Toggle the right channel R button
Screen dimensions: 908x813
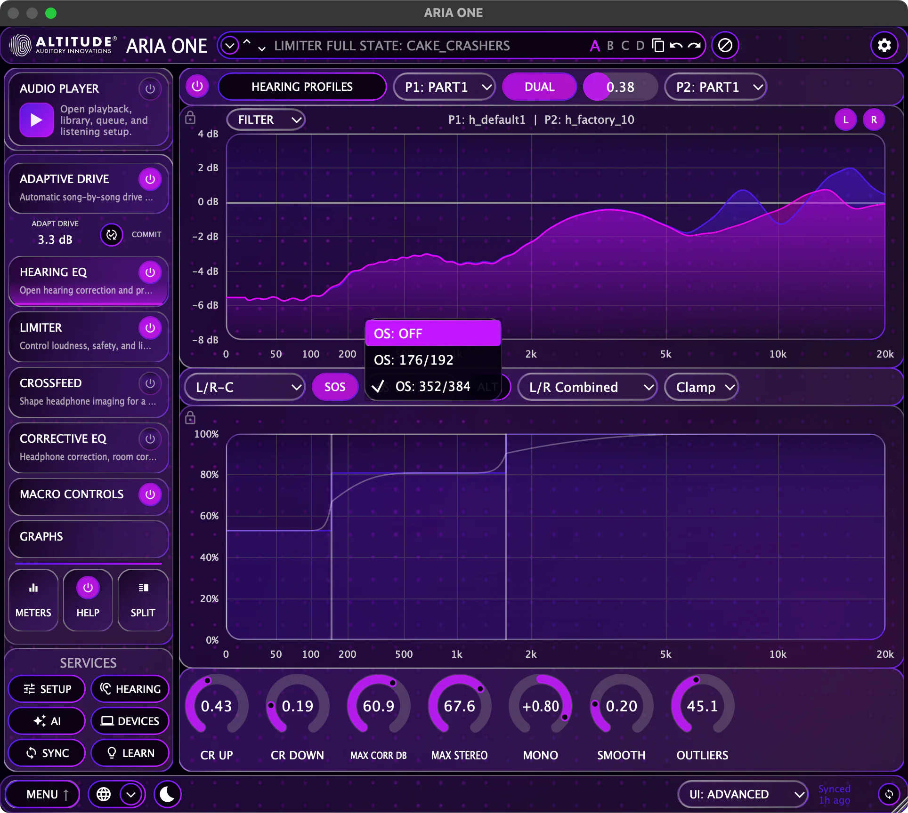click(x=874, y=120)
